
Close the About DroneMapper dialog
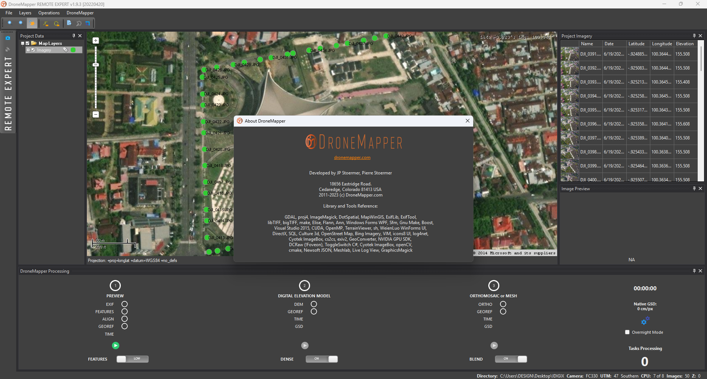point(468,121)
